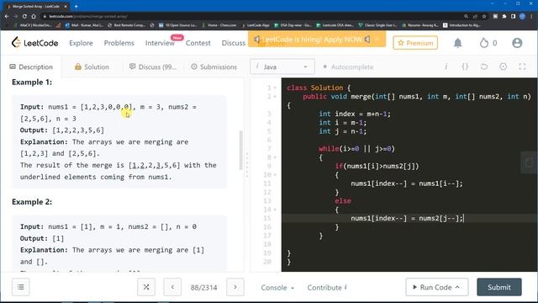Enter fullscreen editor mode
This screenshot has height=303, width=538.
[522, 66]
